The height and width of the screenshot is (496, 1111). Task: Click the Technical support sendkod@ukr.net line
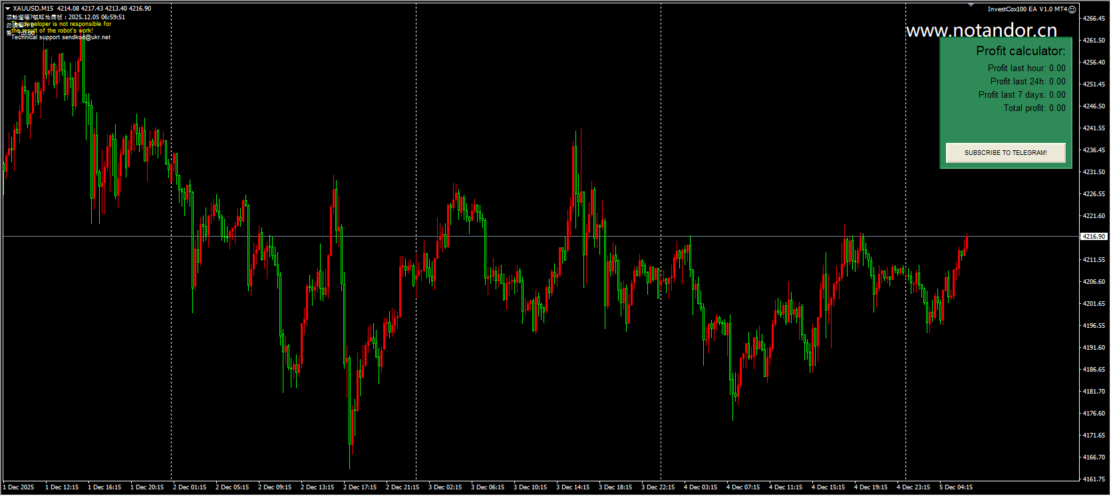61,37
